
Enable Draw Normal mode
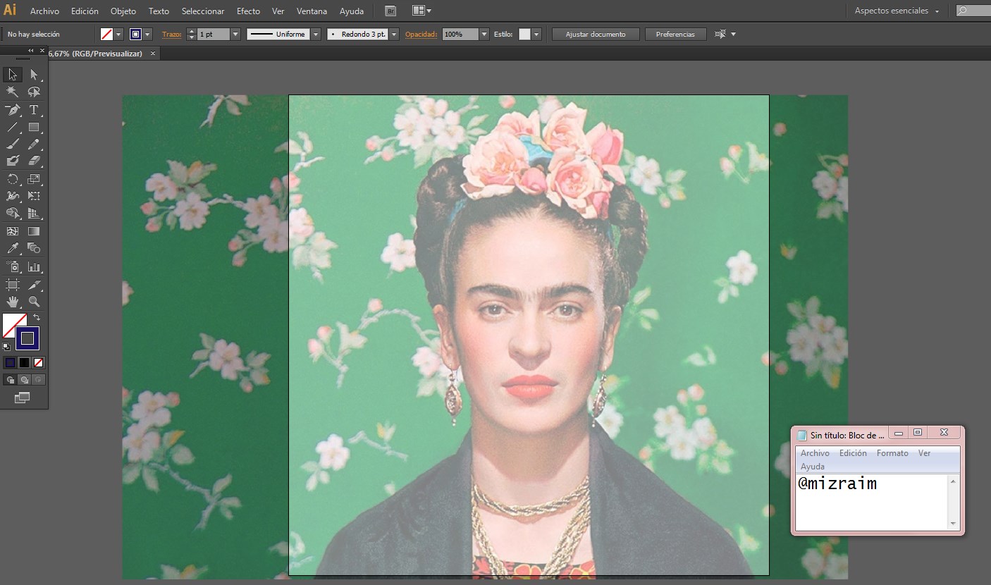click(x=10, y=380)
